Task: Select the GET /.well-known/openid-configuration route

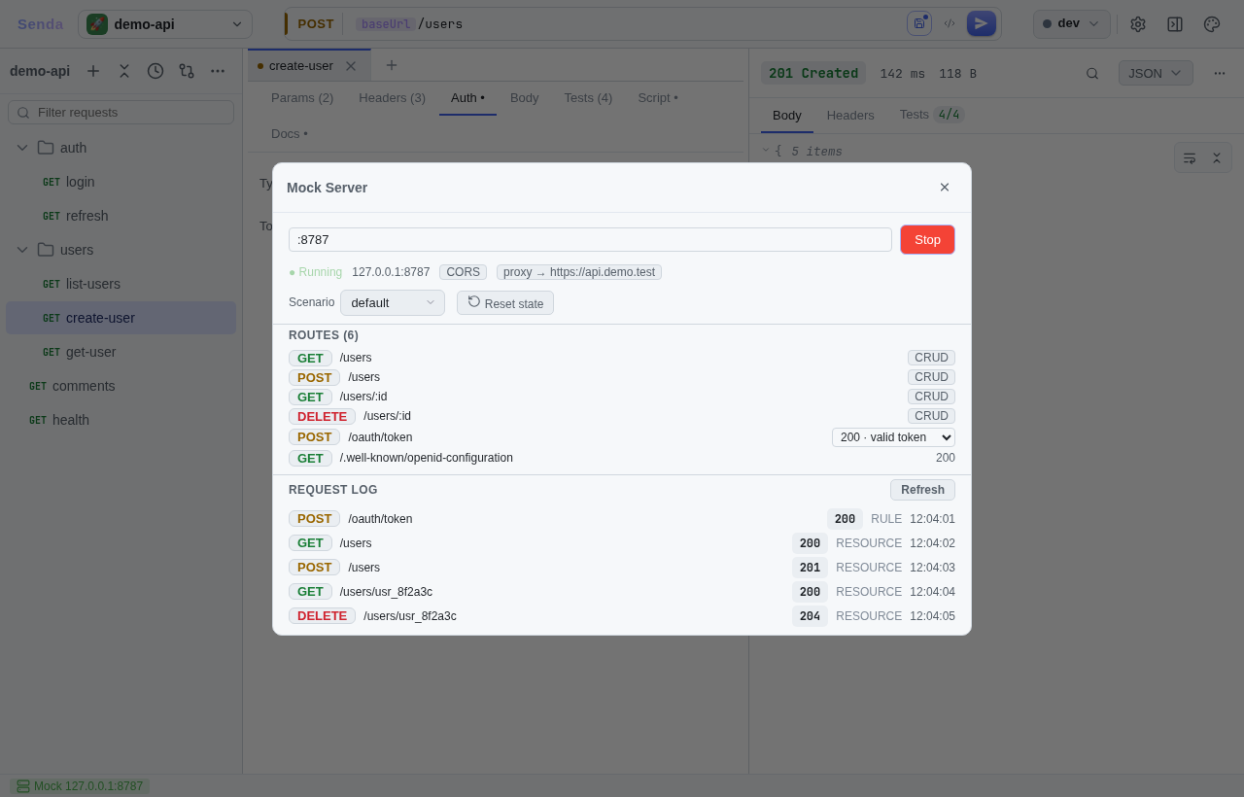Action: click(x=622, y=458)
